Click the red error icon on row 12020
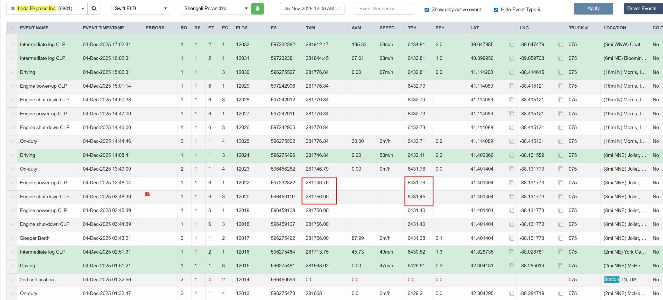Screen dimensions: 663x300 147,194
